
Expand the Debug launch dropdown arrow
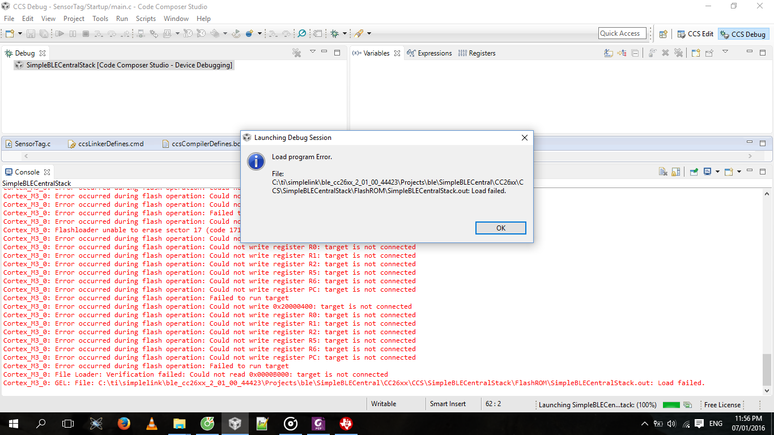[x=345, y=33]
